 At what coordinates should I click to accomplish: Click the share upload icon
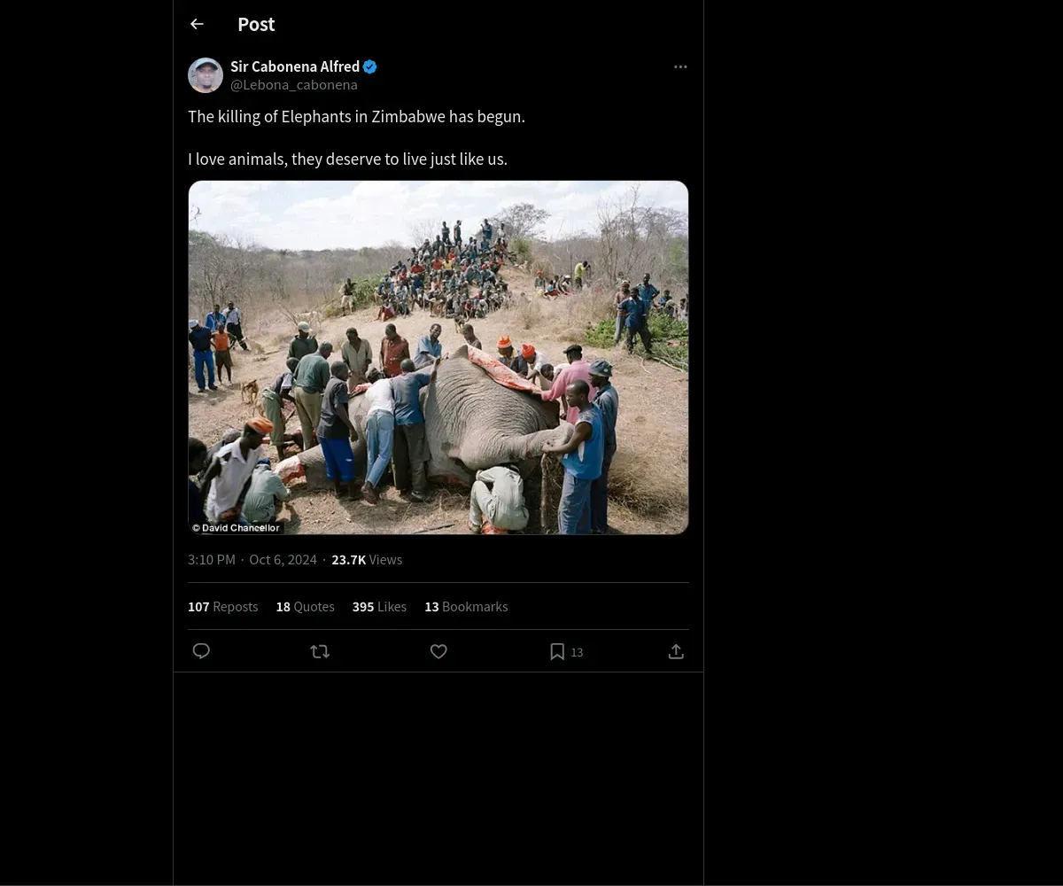676,651
